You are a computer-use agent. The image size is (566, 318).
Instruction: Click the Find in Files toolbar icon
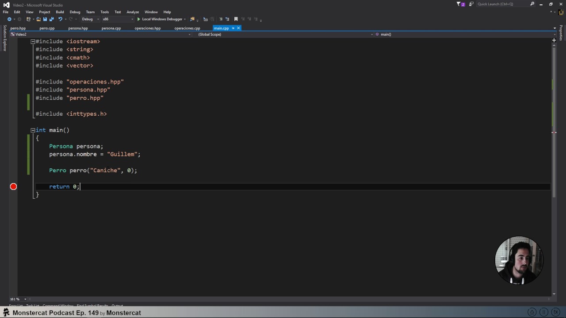click(192, 19)
